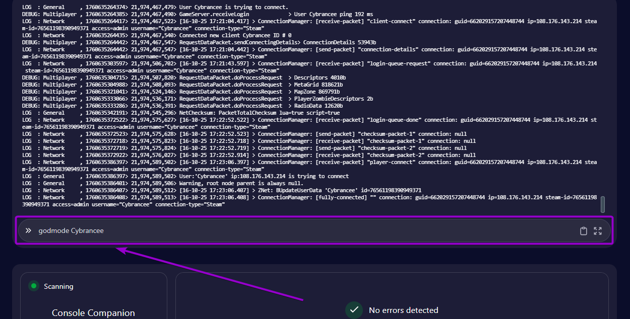This screenshot has height=319, width=630.
Task: Click the Console Companion heading
Action: tap(93, 313)
